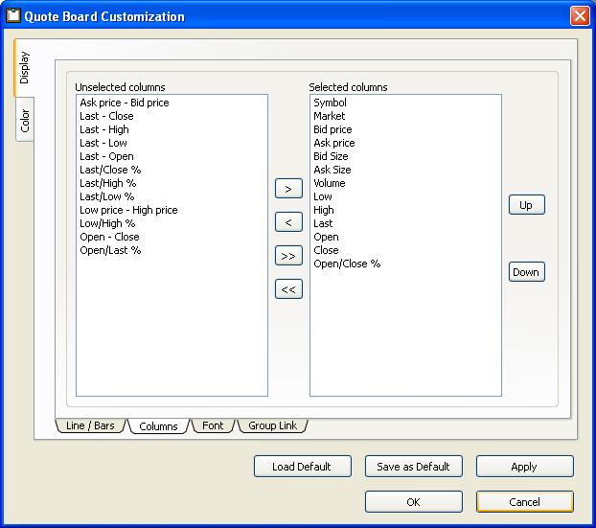Viewport: 596px width, 528px height.
Task: Click the move left '<' arrow button
Action: click(288, 222)
